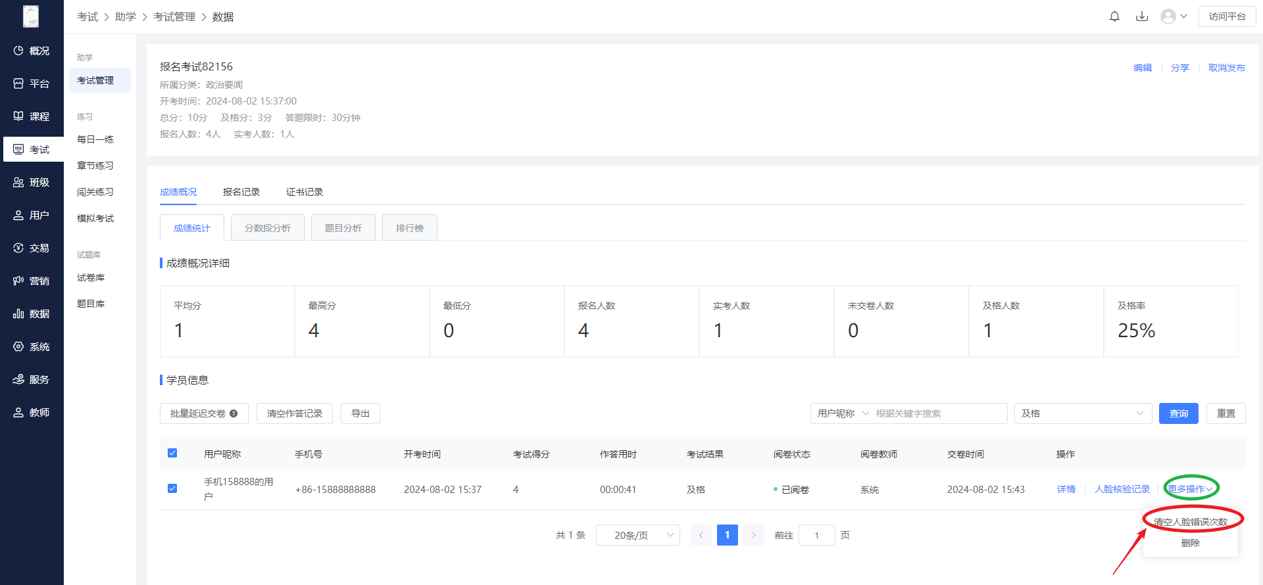Click the blue 查询 search button
This screenshot has height=585, width=1263.
point(1179,413)
